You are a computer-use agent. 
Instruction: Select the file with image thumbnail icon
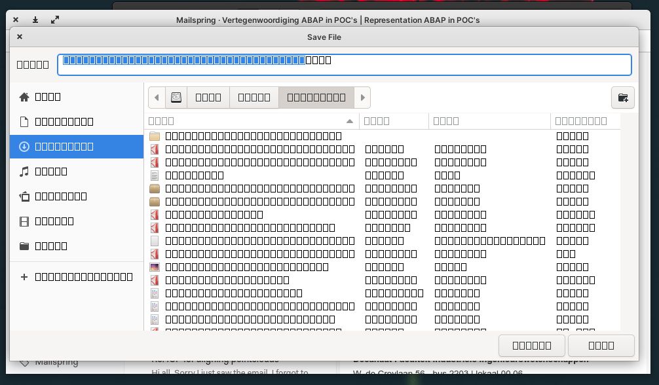[x=382, y=267]
